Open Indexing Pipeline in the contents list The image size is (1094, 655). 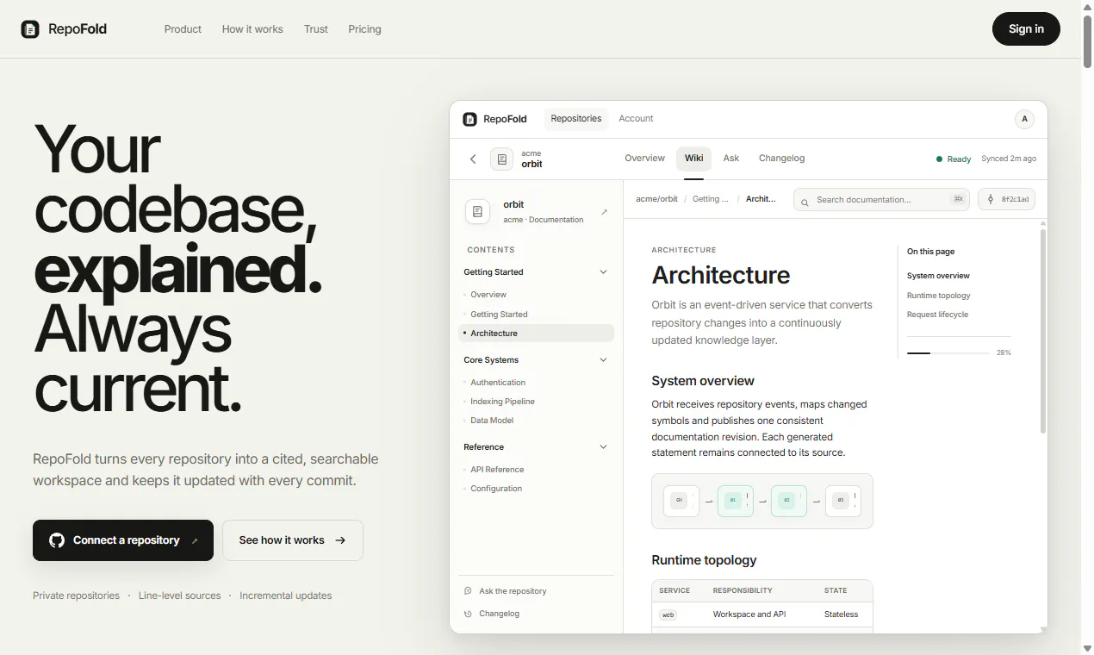(502, 402)
